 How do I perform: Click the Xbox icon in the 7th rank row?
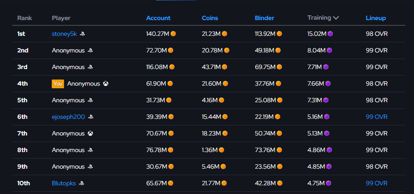click(90, 133)
